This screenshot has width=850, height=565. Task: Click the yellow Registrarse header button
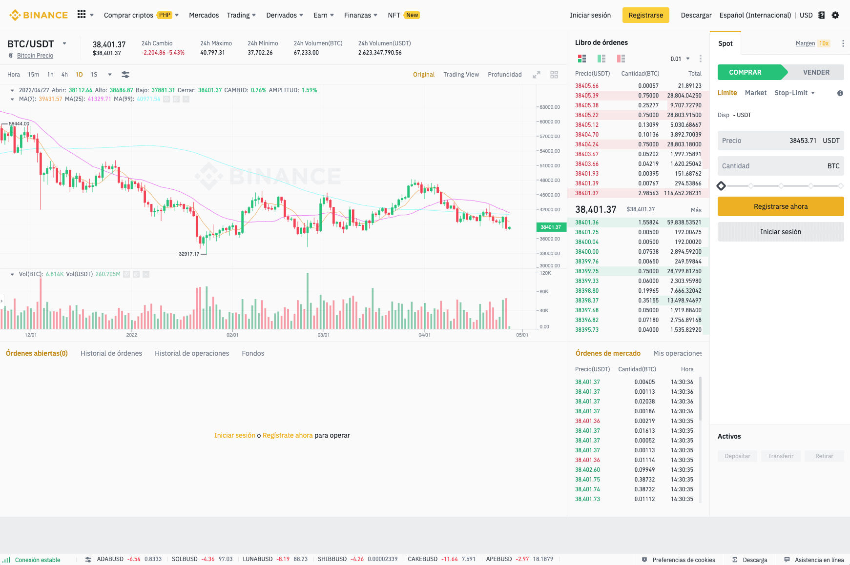pyautogui.click(x=646, y=15)
